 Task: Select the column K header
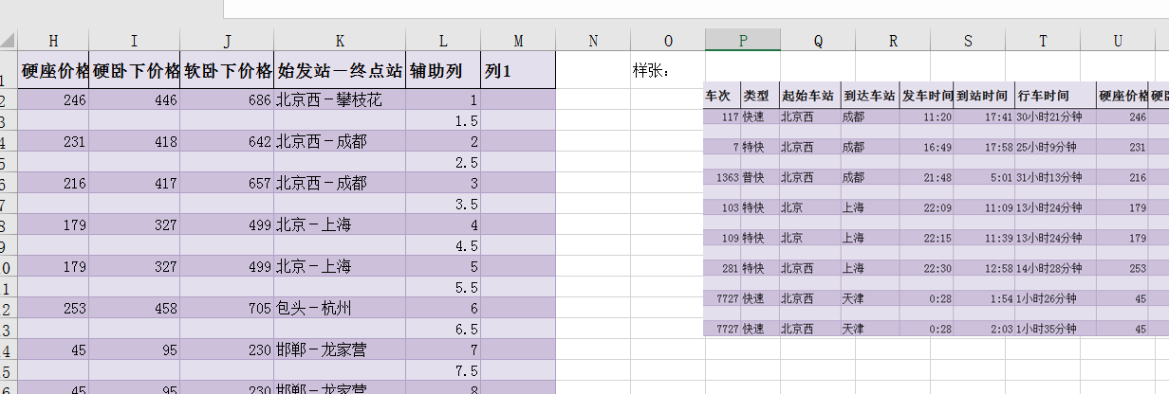(x=340, y=41)
